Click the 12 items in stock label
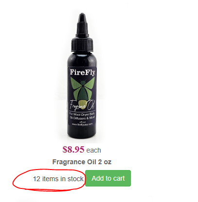 [x=58, y=179]
